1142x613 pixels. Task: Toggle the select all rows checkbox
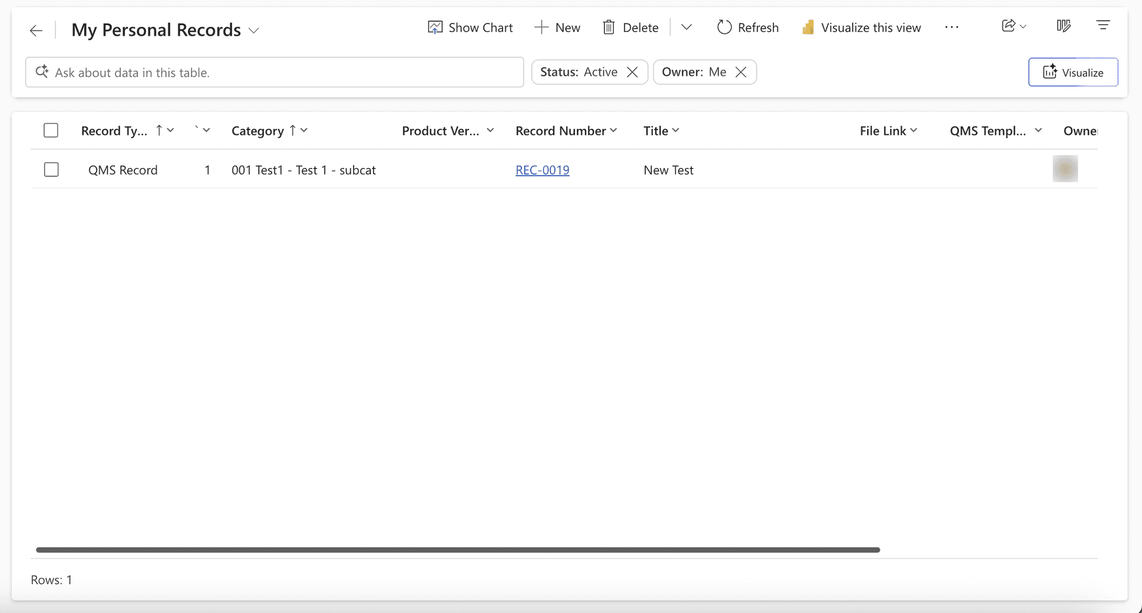[51, 131]
